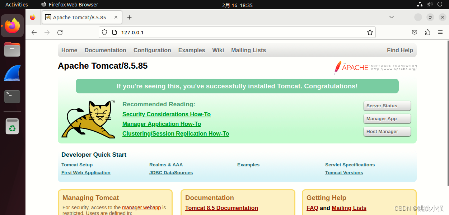
Task: Click the Apache Software Foundation logo
Action: (x=375, y=67)
